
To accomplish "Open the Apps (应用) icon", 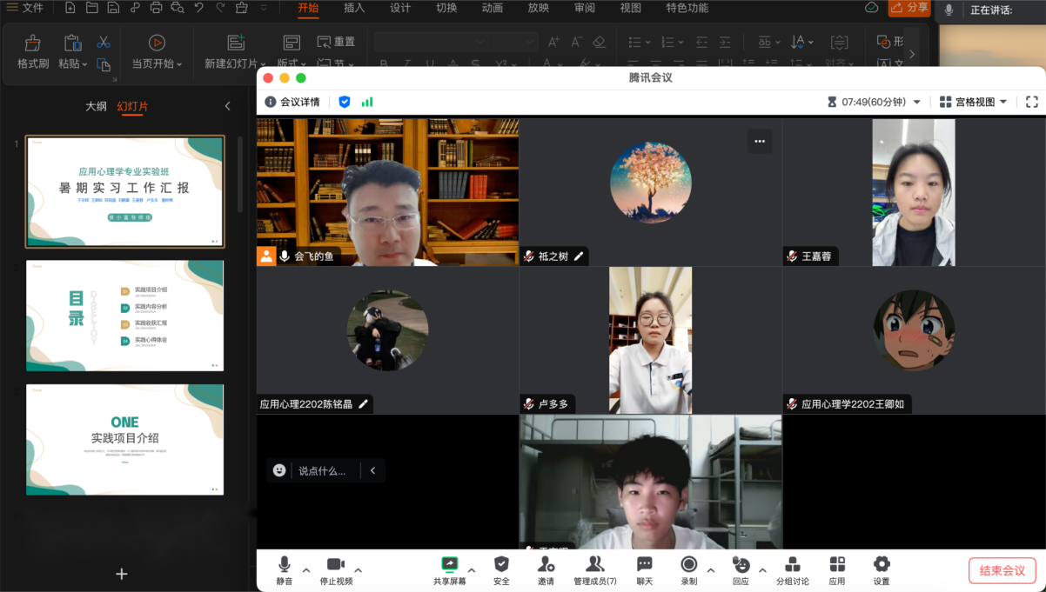I will tap(837, 570).
